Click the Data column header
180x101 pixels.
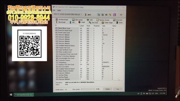tap(104, 26)
